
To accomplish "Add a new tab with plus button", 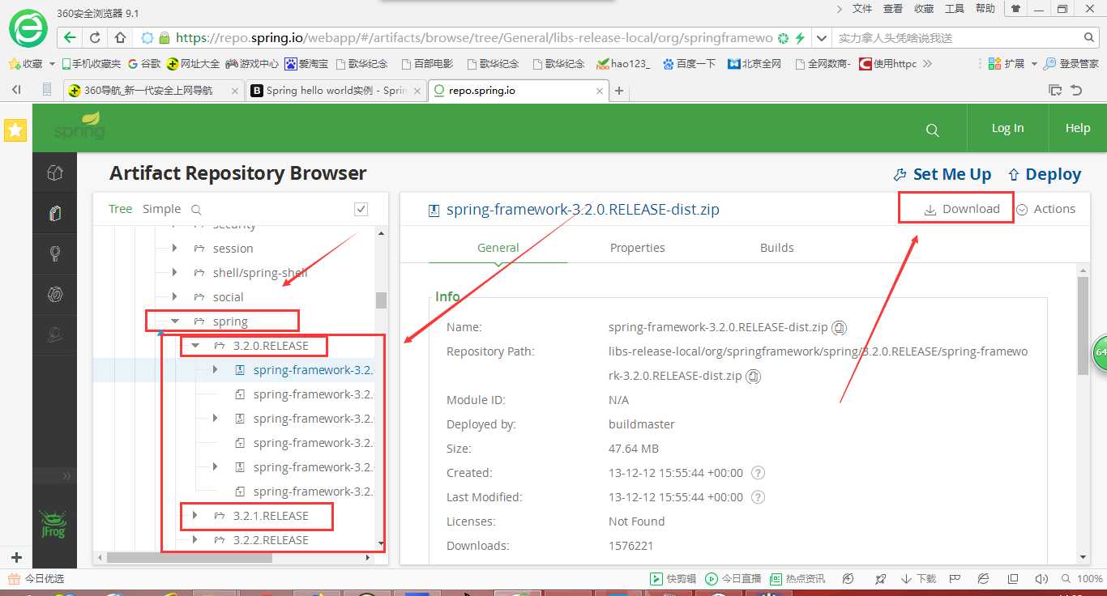I will pos(619,91).
